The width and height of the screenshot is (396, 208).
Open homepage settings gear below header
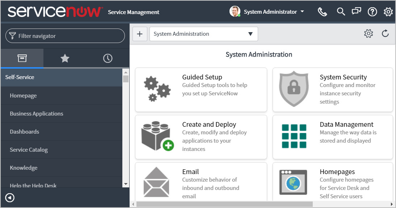point(368,34)
